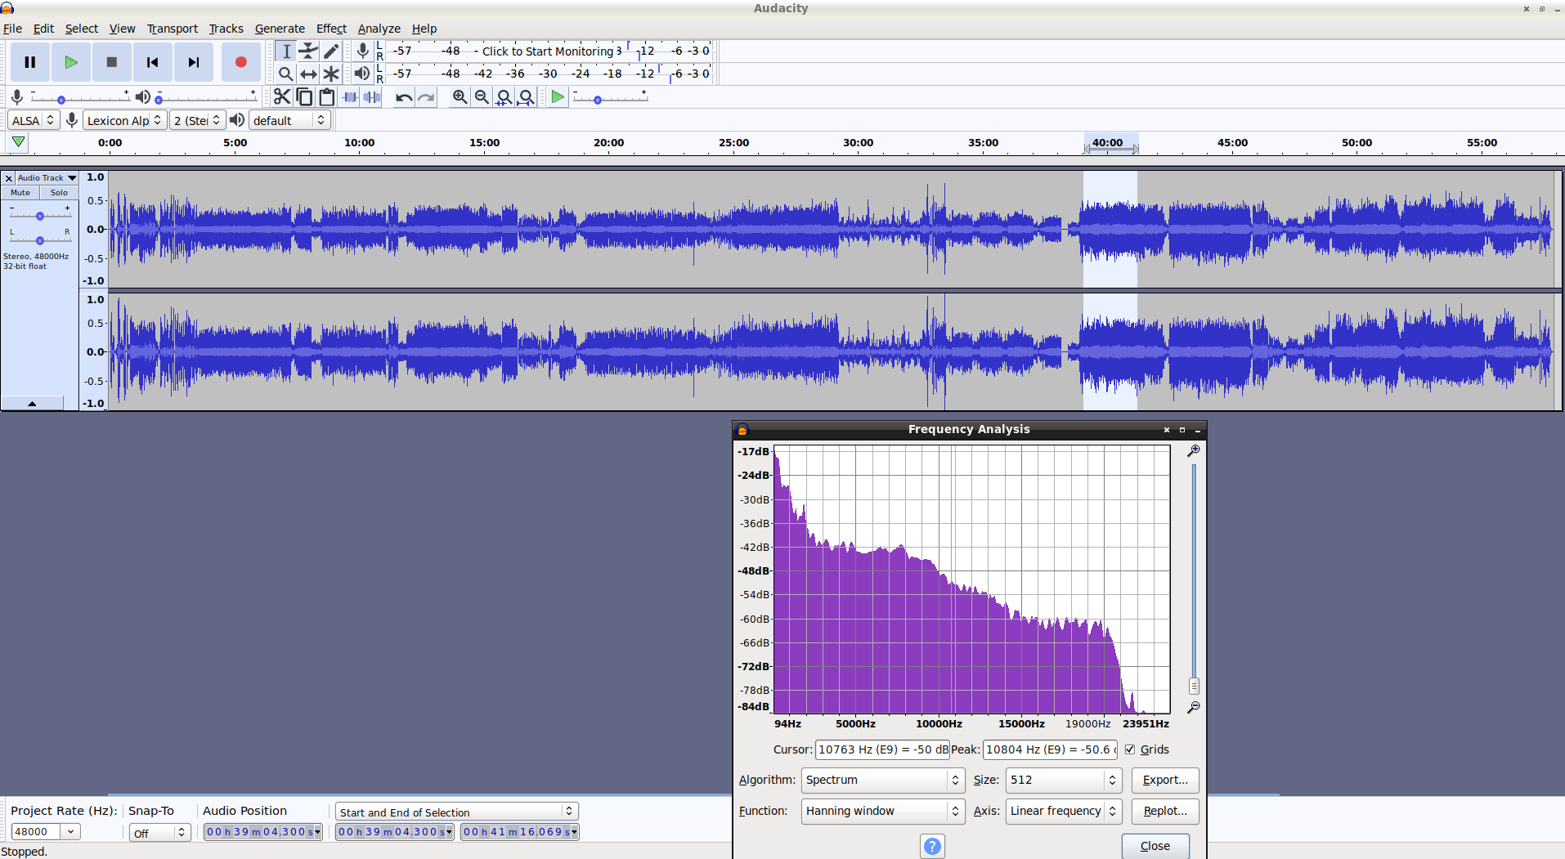Screen dimensions: 1565x859
Task: Start recording with the Record button
Action: [x=240, y=62]
